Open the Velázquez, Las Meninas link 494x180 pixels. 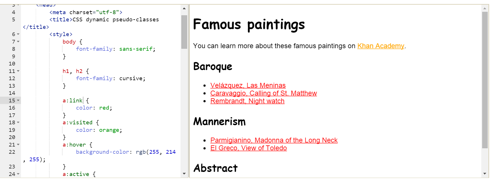(248, 85)
